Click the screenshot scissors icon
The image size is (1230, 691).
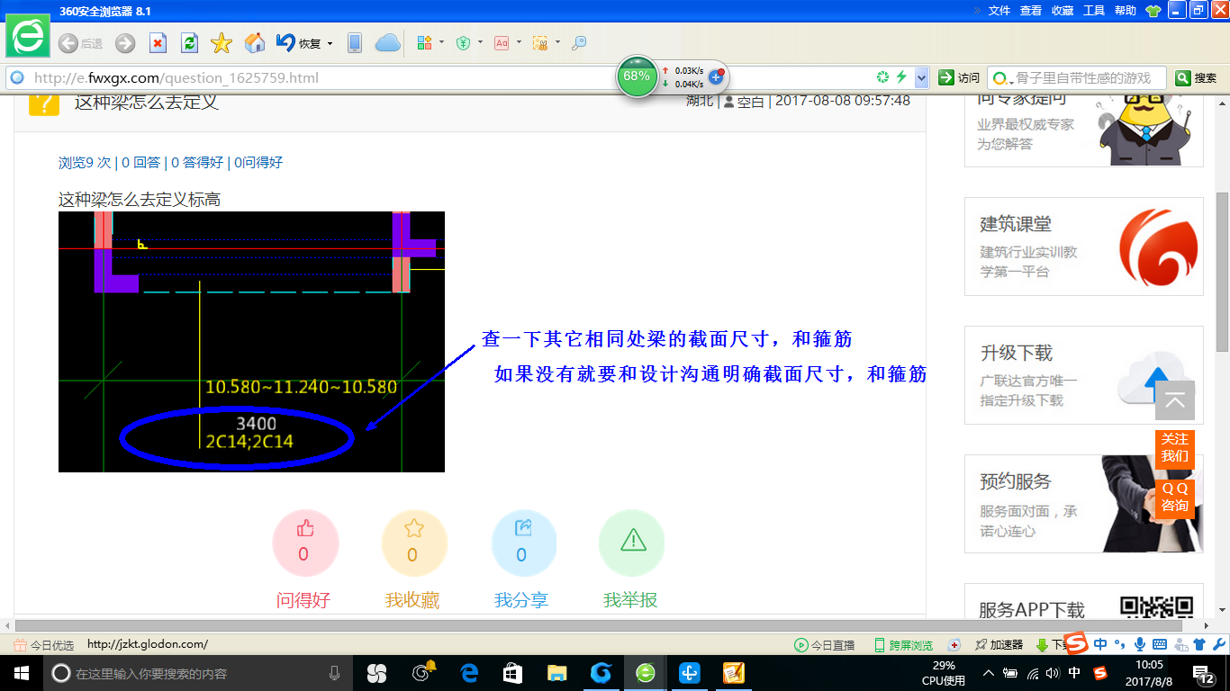tap(540, 43)
